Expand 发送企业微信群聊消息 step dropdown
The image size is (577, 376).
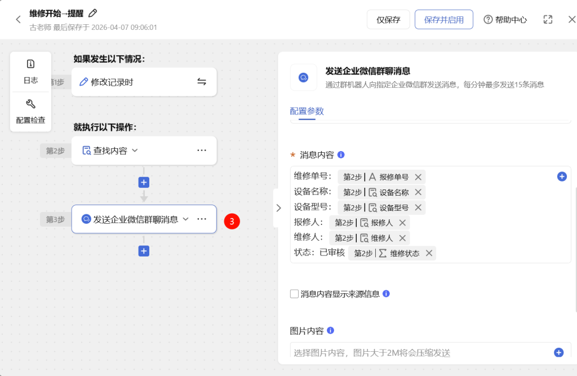tap(186, 219)
